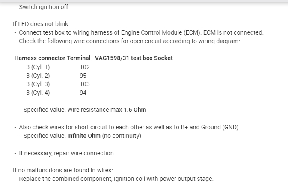Click socket value 103 in the table
This screenshot has width=288, height=186.
point(85,84)
